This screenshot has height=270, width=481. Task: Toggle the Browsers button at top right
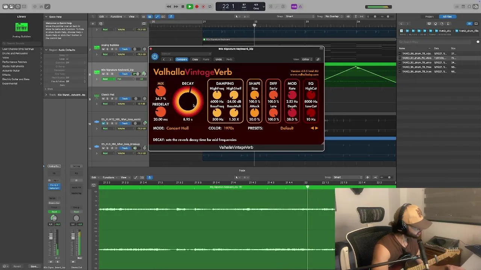pos(476,6)
